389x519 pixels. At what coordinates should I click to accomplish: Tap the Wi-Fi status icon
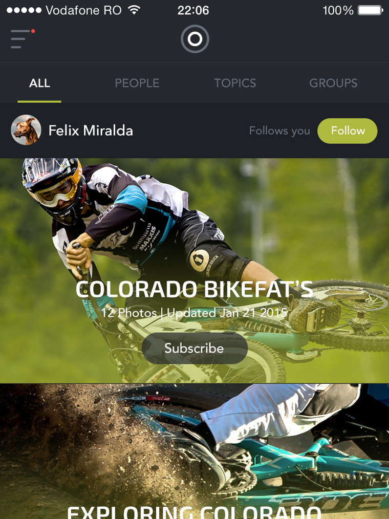[x=134, y=10]
